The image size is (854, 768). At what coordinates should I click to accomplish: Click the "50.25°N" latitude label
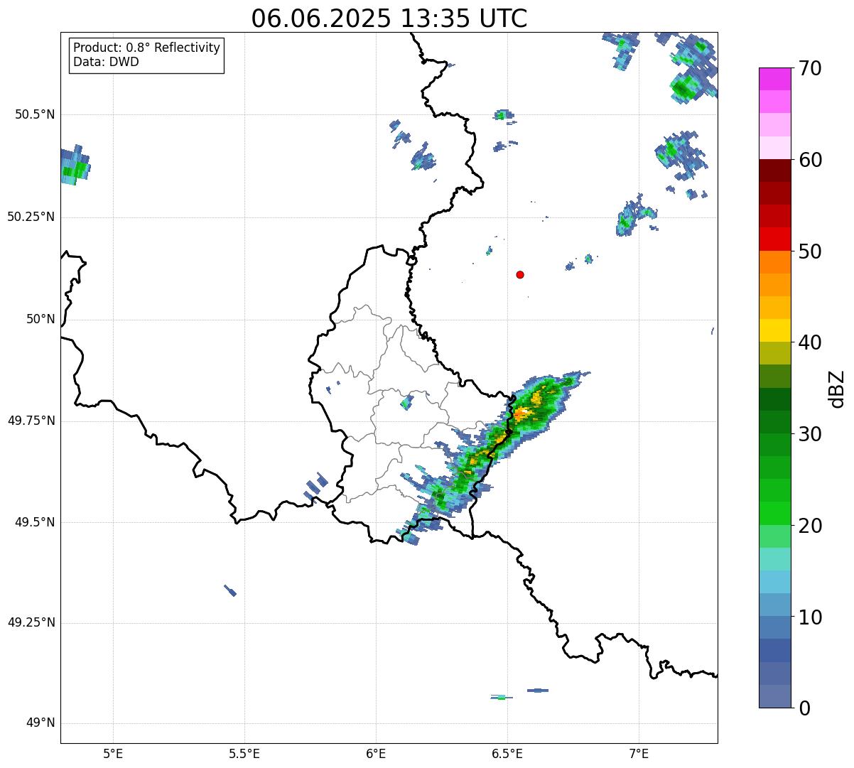tap(31, 217)
